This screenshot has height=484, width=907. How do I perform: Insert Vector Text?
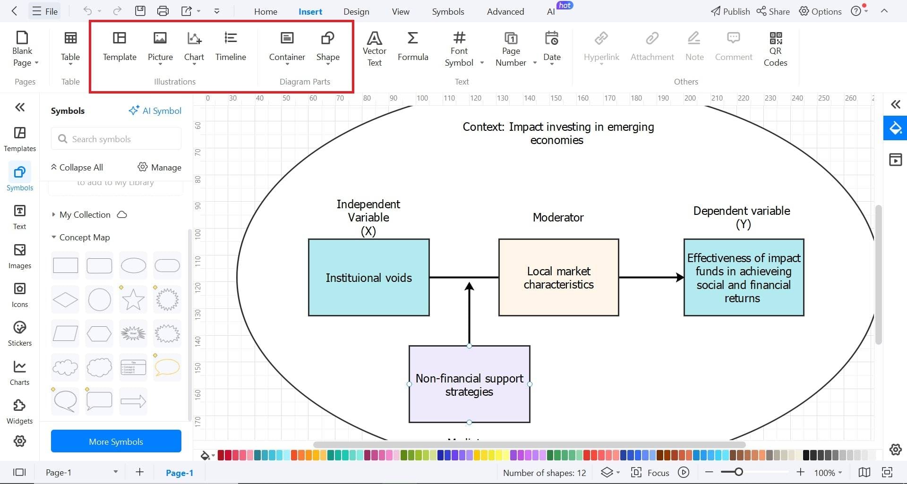tap(374, 49)
